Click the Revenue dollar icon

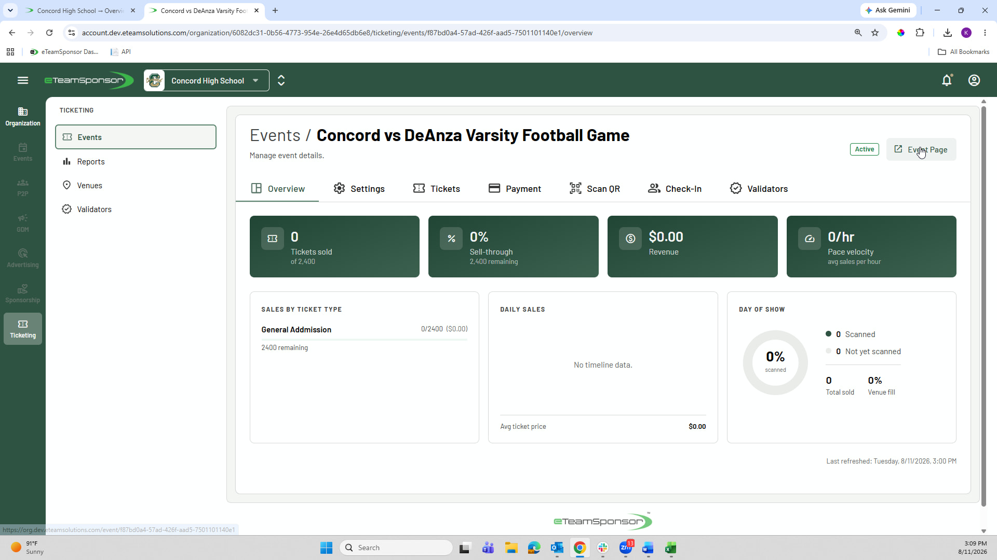[x=630, y=239]
